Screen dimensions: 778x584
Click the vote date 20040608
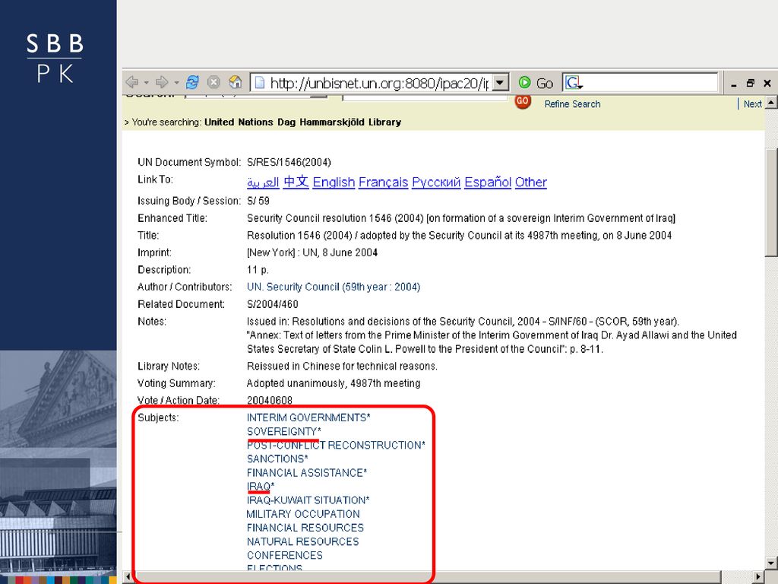tap(270, 400)
